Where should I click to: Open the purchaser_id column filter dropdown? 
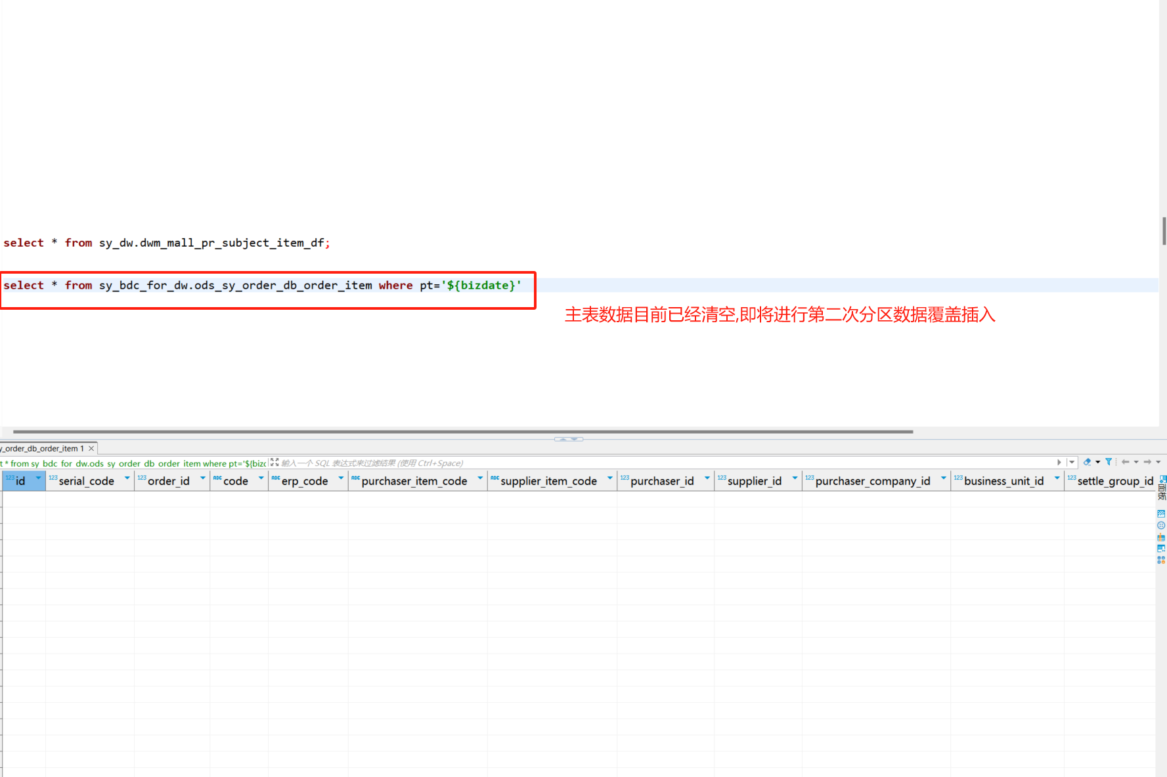click(707, 478)
